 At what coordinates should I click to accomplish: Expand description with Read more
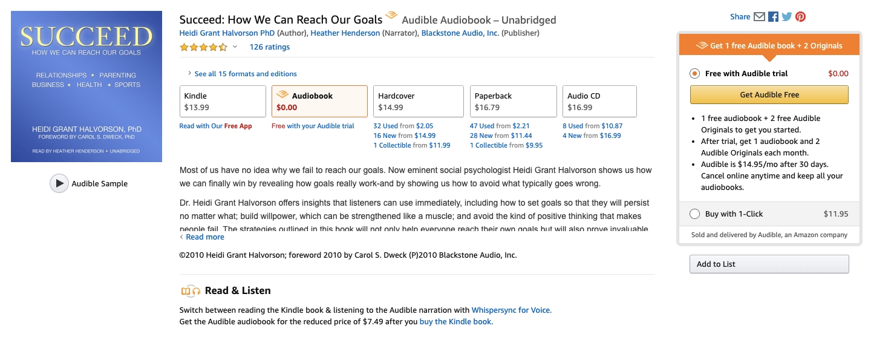(204, 237)
